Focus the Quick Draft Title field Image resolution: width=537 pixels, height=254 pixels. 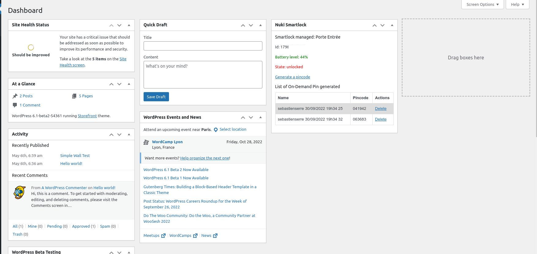coord(203,46)
